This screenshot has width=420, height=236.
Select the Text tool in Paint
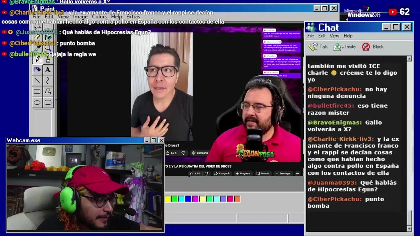(x=48, y=69)
